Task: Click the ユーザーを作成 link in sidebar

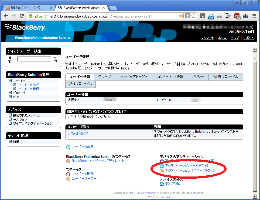Action: click(x=28, y=85)
